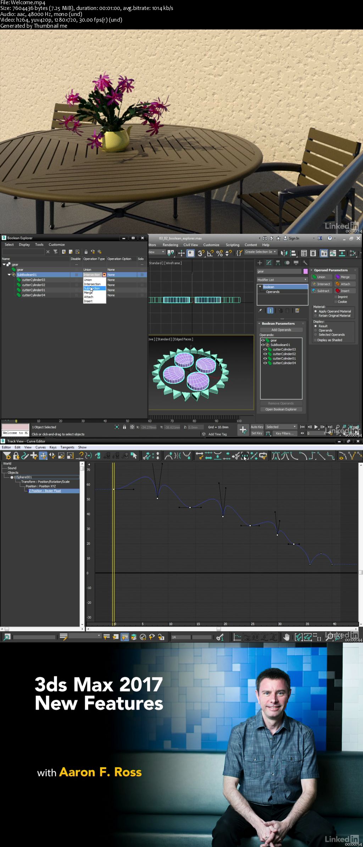The image size is (363, 847).
Task: Collapse Boolean Parameters rollout
Action: click(259, 323)
